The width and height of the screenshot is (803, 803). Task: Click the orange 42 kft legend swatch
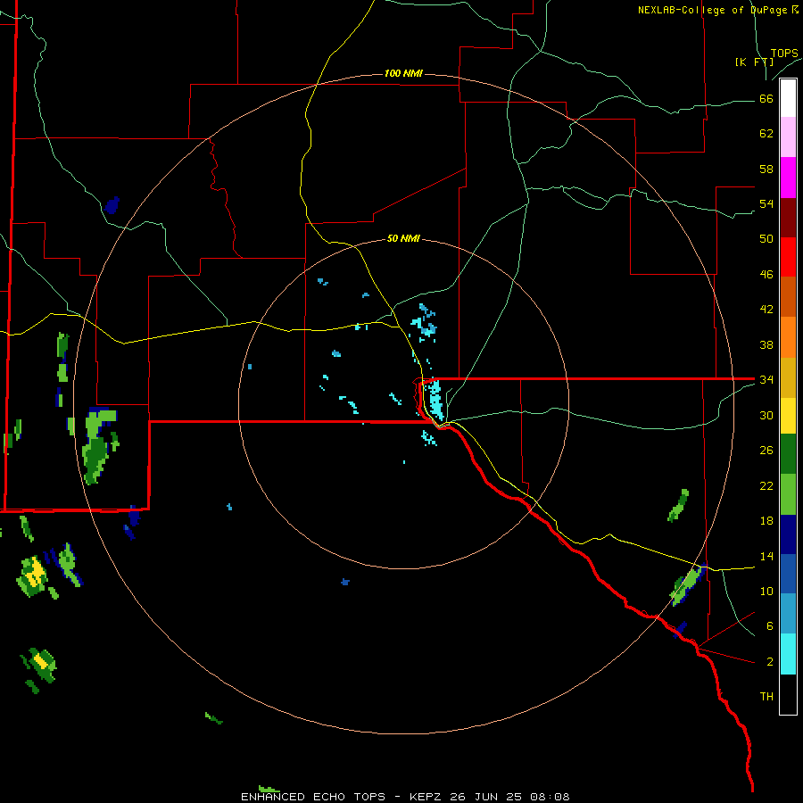pyautogui.click(x=788, y=337)
